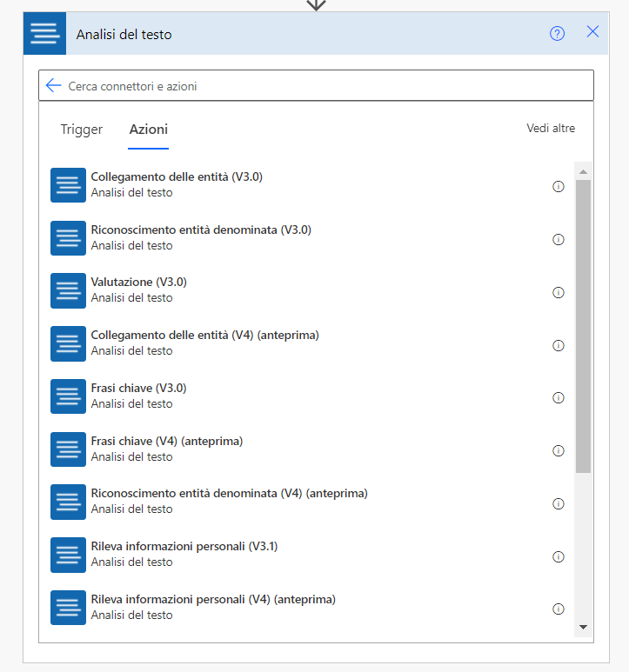
Task: Click icon of Frasi chiave (V4) (anteprima)
Action: pyautogui.click(x=68, y=449)
